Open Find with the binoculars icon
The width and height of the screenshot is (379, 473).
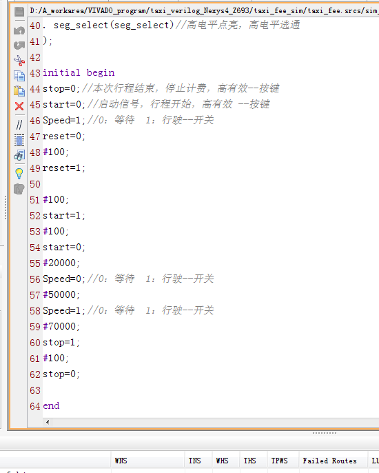click(x=19, y=155)
